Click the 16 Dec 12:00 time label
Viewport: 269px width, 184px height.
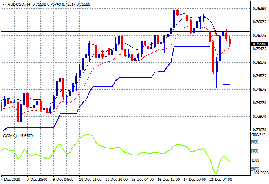click(x=168, y=180)
